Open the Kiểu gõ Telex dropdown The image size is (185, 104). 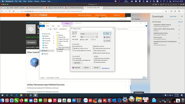coord(87,37)
